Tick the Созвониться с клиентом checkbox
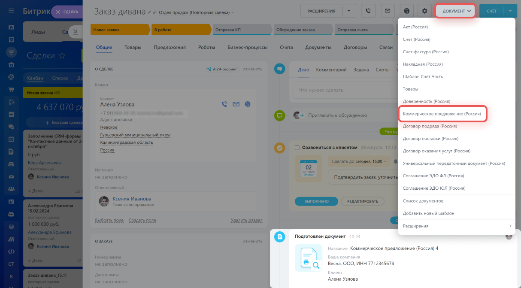The height and width of the screenshot is (288, 521). pos(297,148)
